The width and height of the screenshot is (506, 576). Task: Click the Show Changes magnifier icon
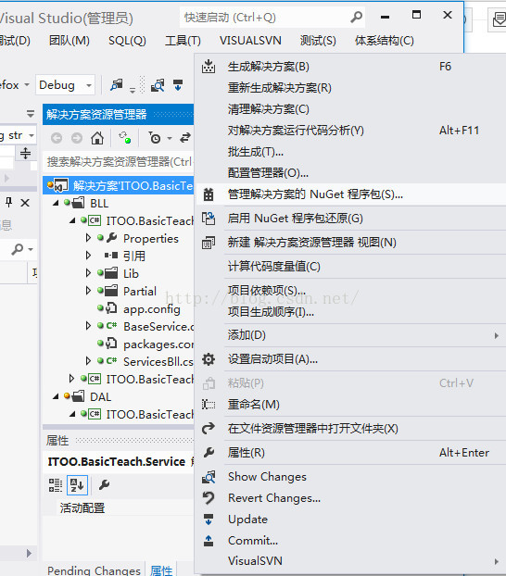pyautogui.click(x=209, y=477)
